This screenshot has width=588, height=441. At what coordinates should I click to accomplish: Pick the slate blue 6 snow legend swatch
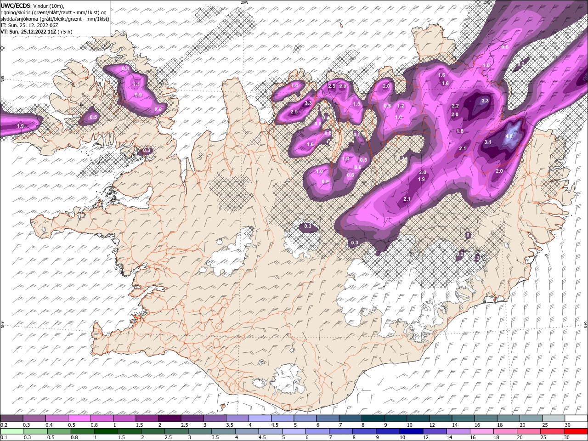[x=328, y=418]
